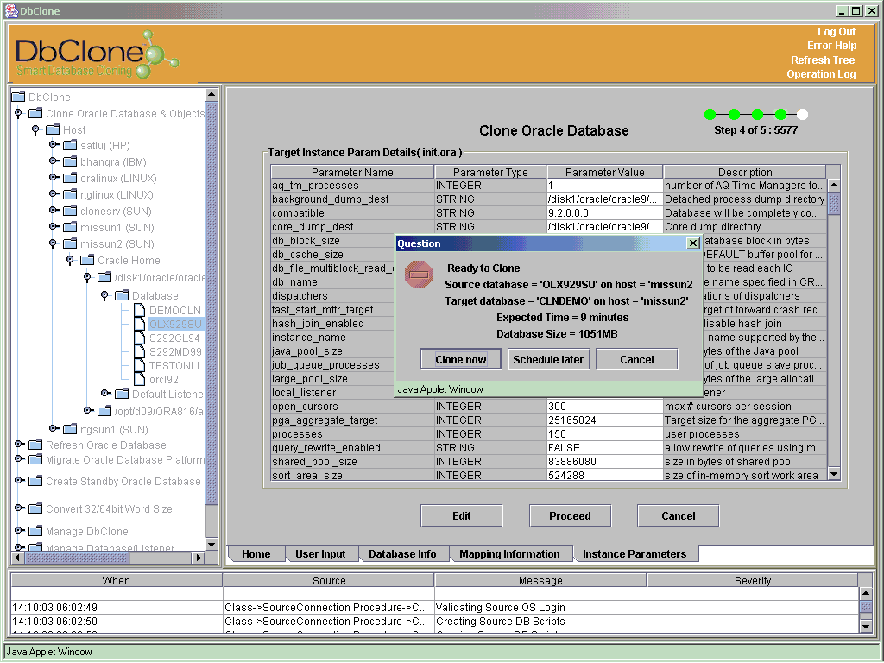The height and width of the screenshot is (663, 884).
Task: Click the folder icon for Manage DbClone
Action: click(35, 531)
